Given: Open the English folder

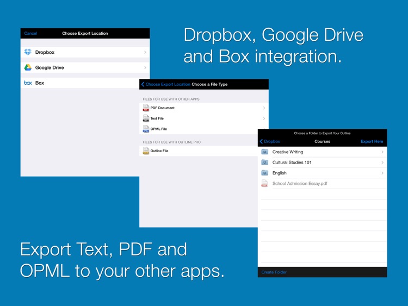Looking at the screenshot, I should point(323,173).
